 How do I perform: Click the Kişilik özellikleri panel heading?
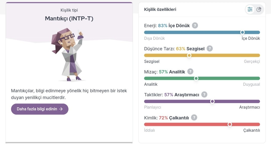160,9
